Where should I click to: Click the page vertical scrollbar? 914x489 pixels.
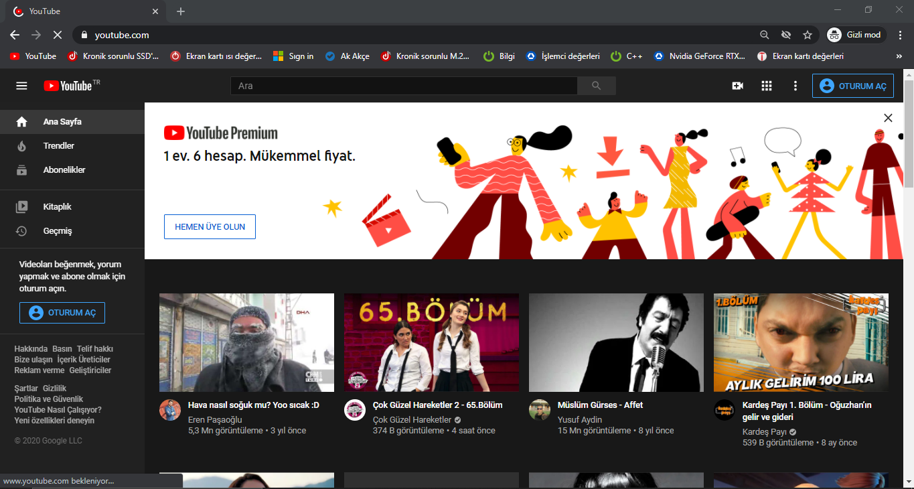tap(908, 134)
